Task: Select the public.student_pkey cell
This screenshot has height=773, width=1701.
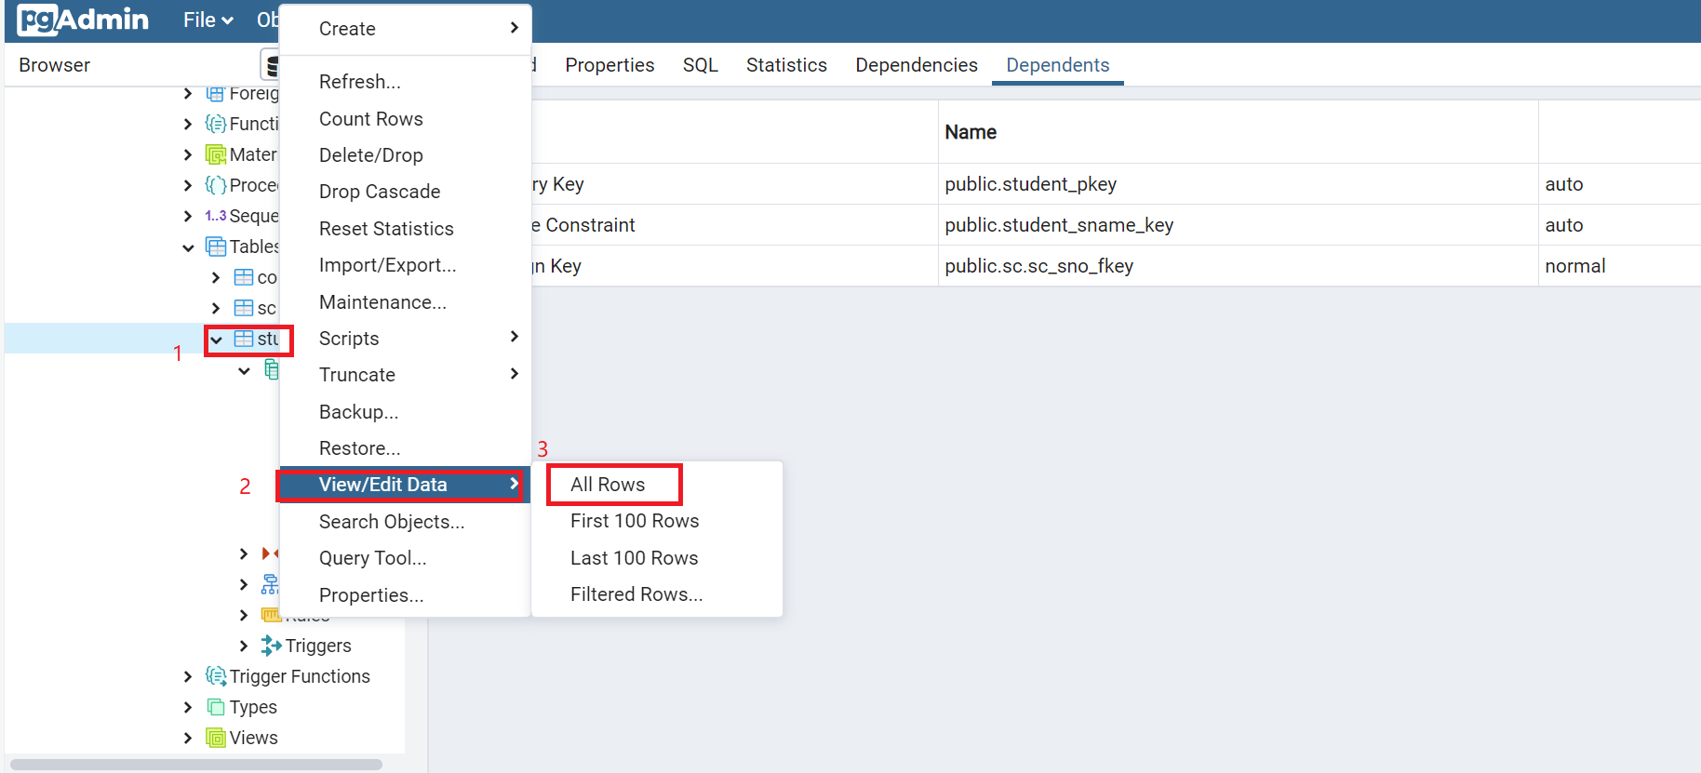Action: (1238, 184)
